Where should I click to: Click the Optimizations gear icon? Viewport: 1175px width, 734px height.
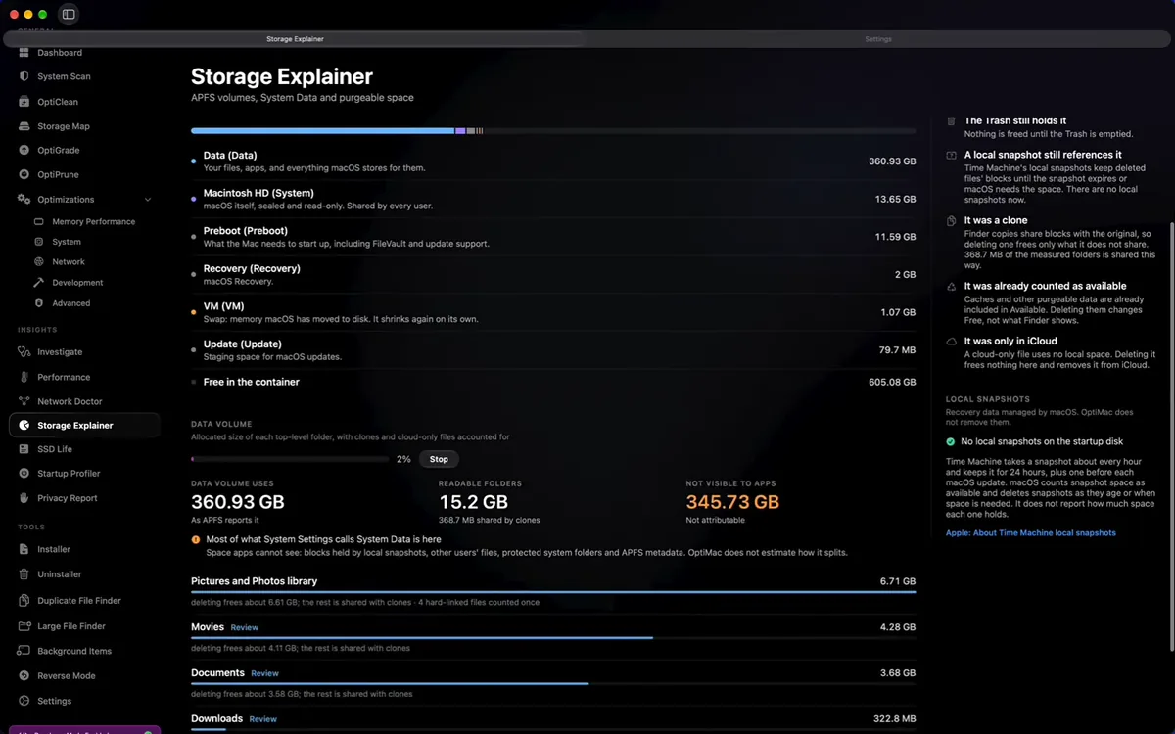[24, 199]
